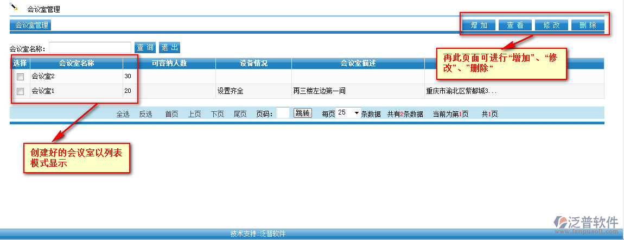Viewport: 624px width, 240px height.
Task: Click the 删除 button
Action: tap(588, 25)
